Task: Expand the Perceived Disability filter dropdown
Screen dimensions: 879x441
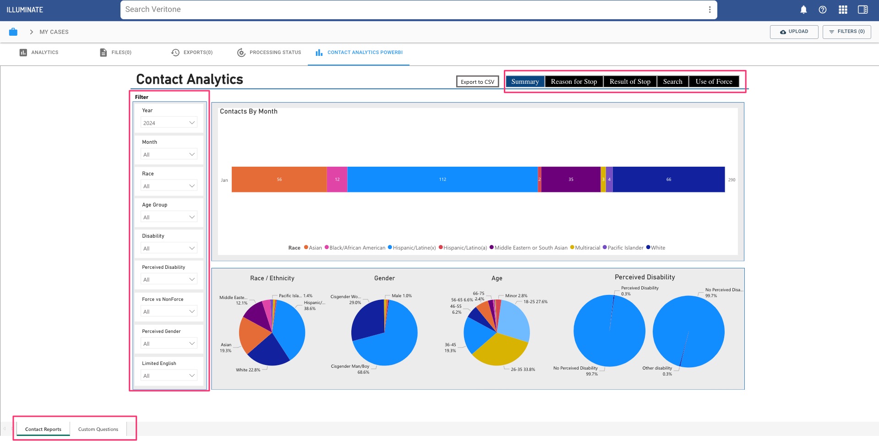Action: 169,279
